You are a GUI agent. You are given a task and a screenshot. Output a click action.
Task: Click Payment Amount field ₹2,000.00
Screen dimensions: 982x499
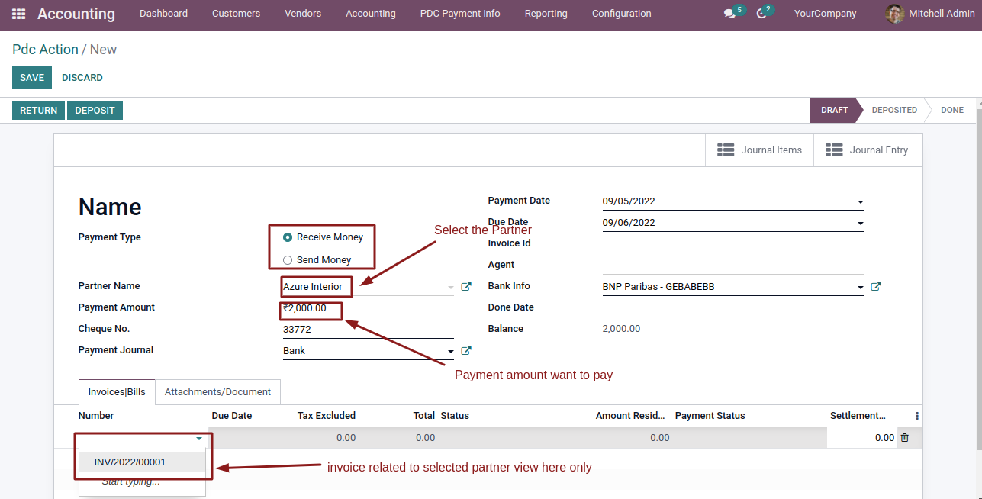point(368,308)
